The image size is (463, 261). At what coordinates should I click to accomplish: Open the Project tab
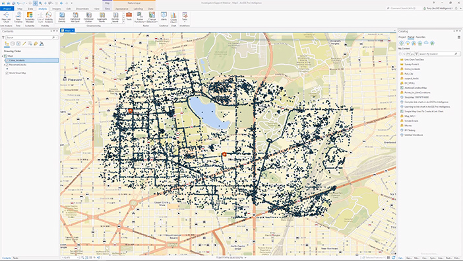[7, 9]
